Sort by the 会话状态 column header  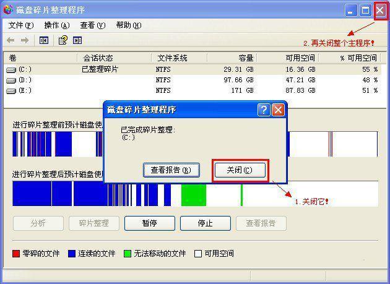click(114, 58)
